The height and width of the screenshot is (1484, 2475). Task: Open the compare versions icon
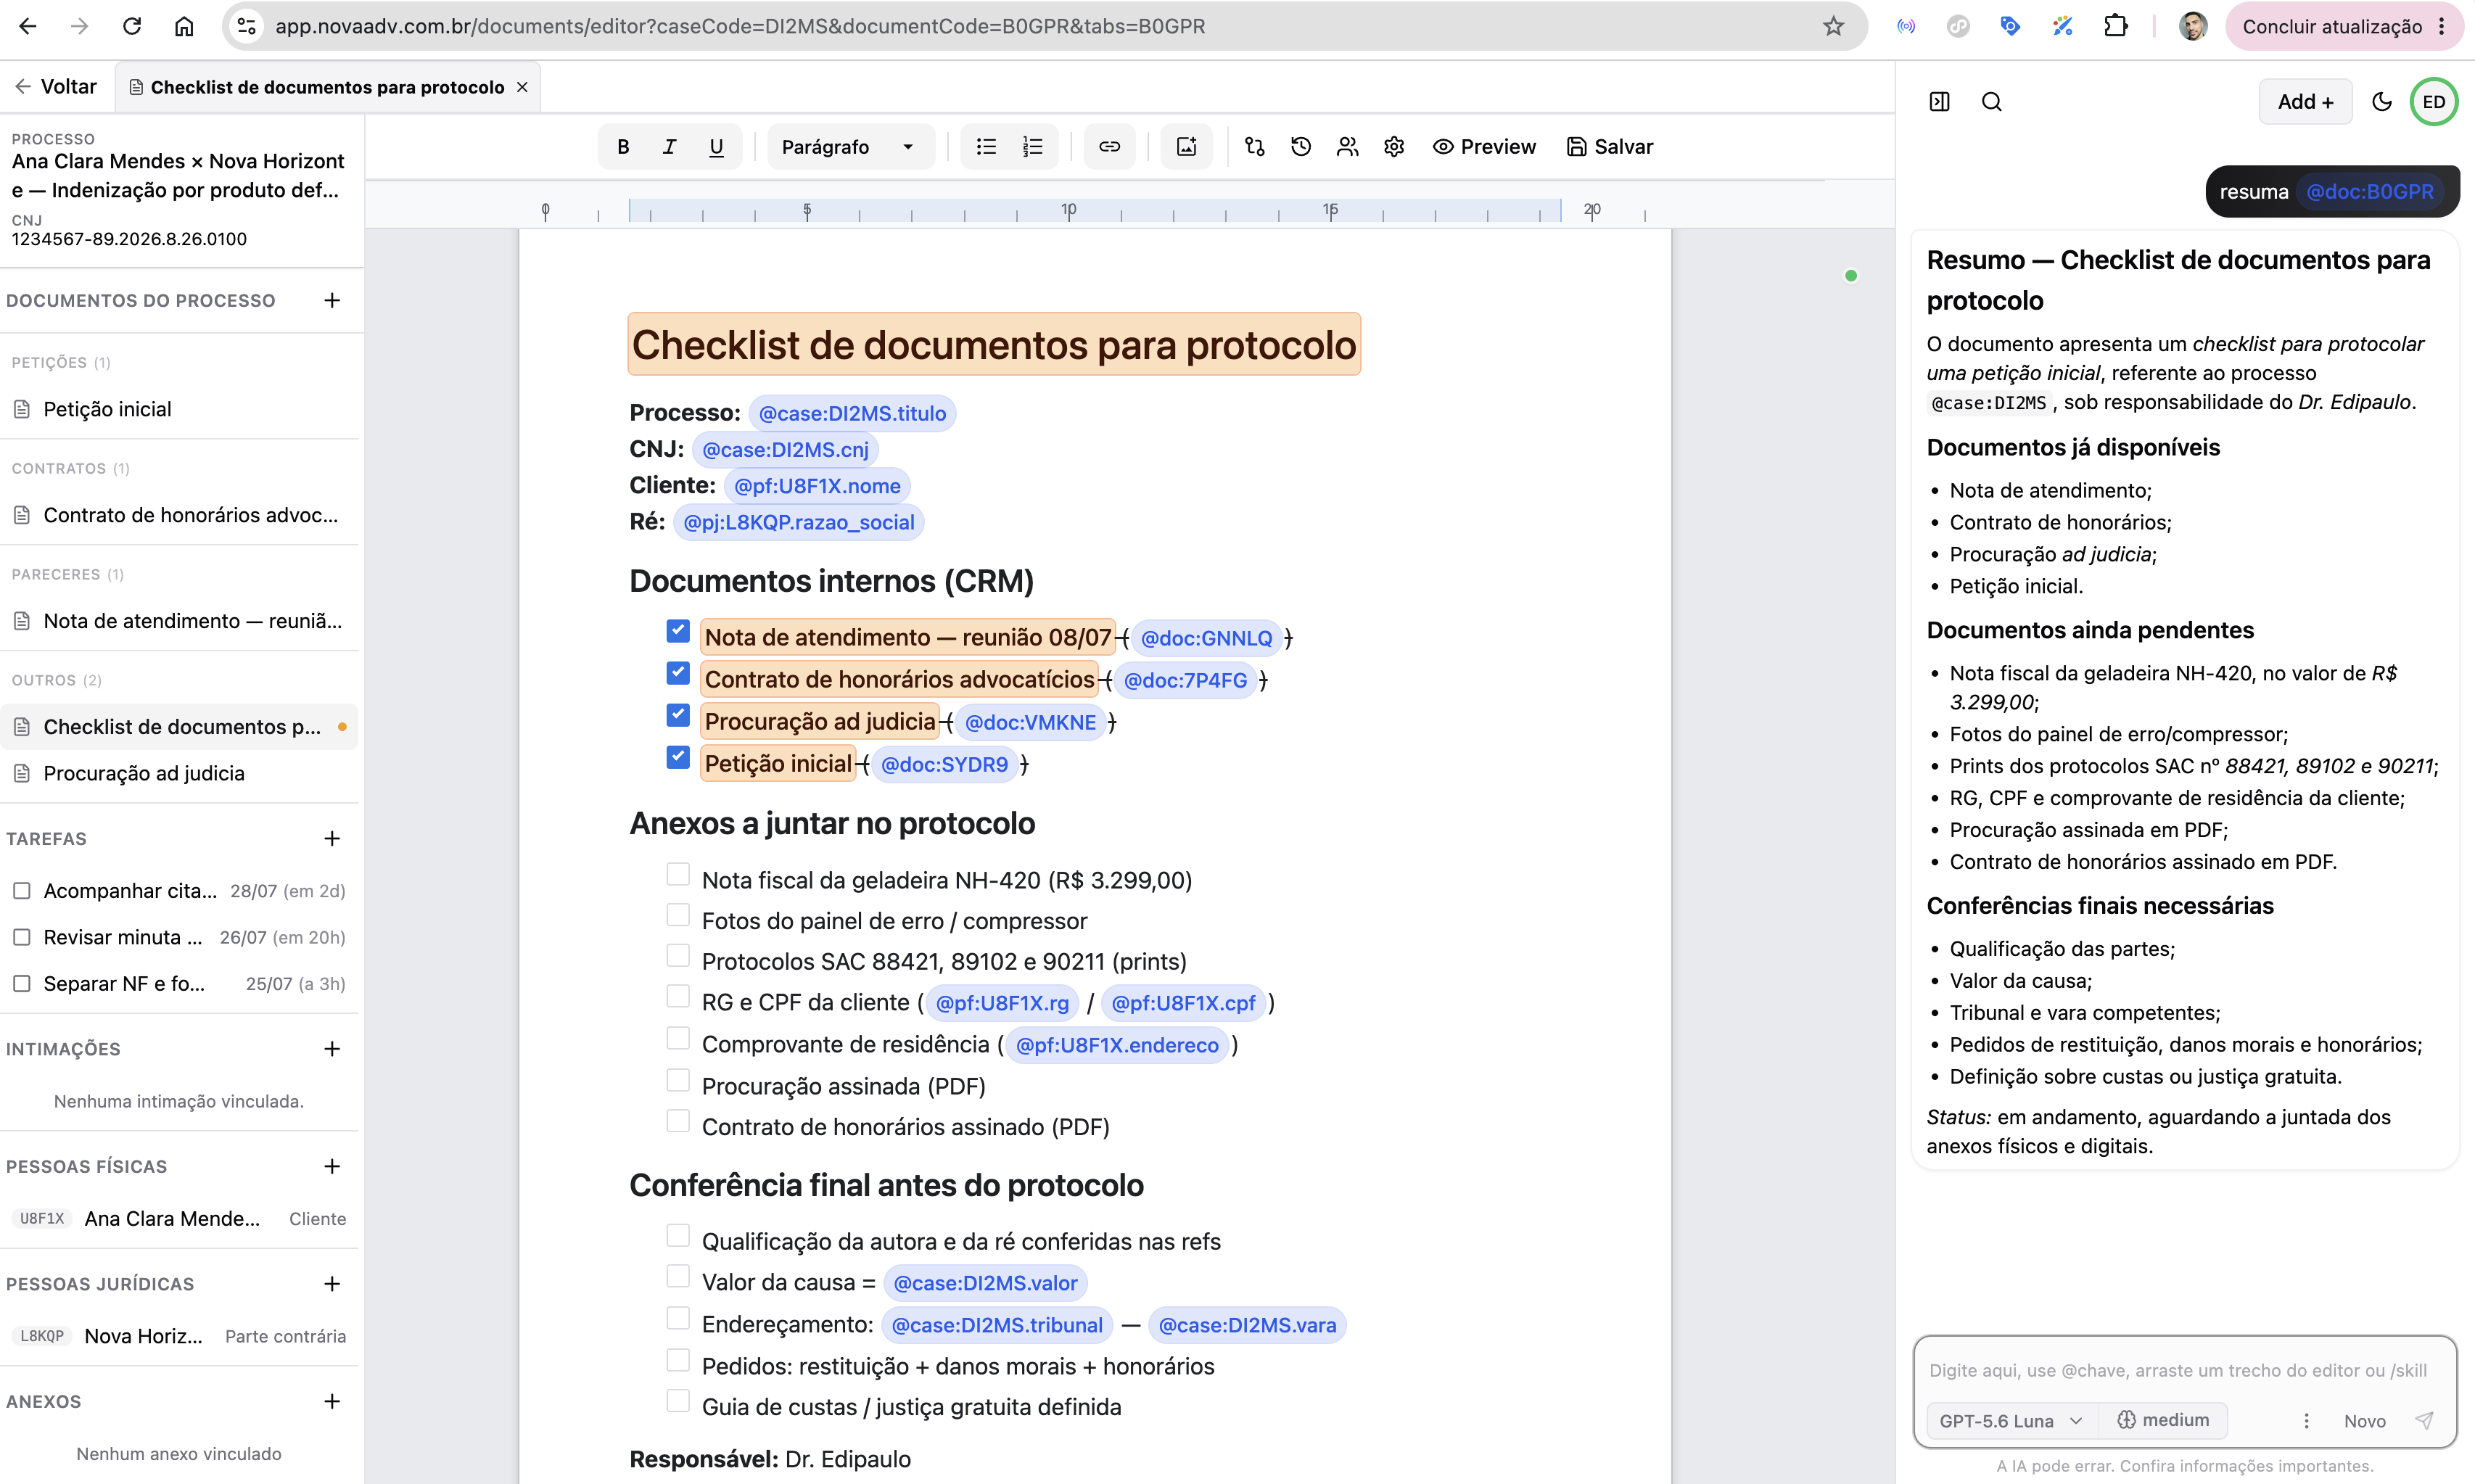pyautogui.click(x=1254, y=147)
